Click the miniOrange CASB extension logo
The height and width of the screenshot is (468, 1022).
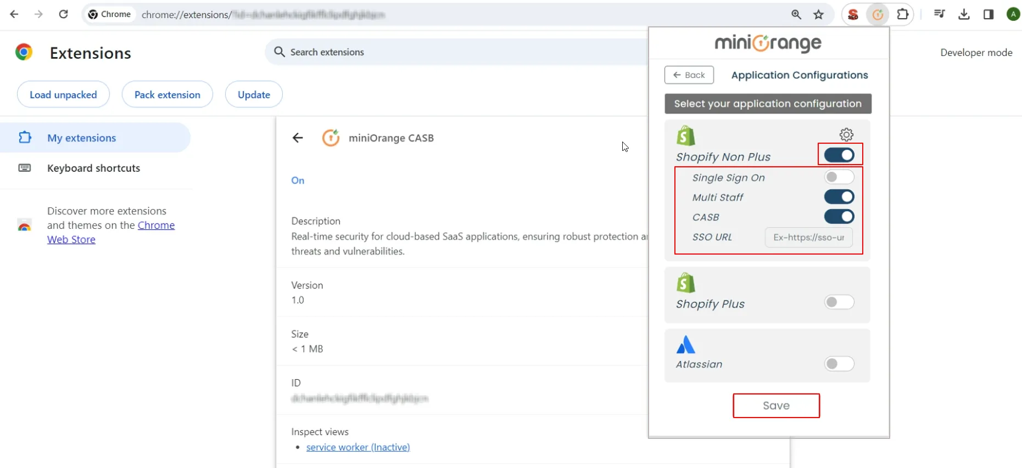click(331, 138)
